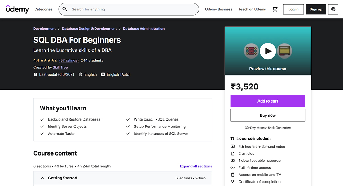Click the Udemy logo
343x186 pixels.
click(x=17, y=9)
